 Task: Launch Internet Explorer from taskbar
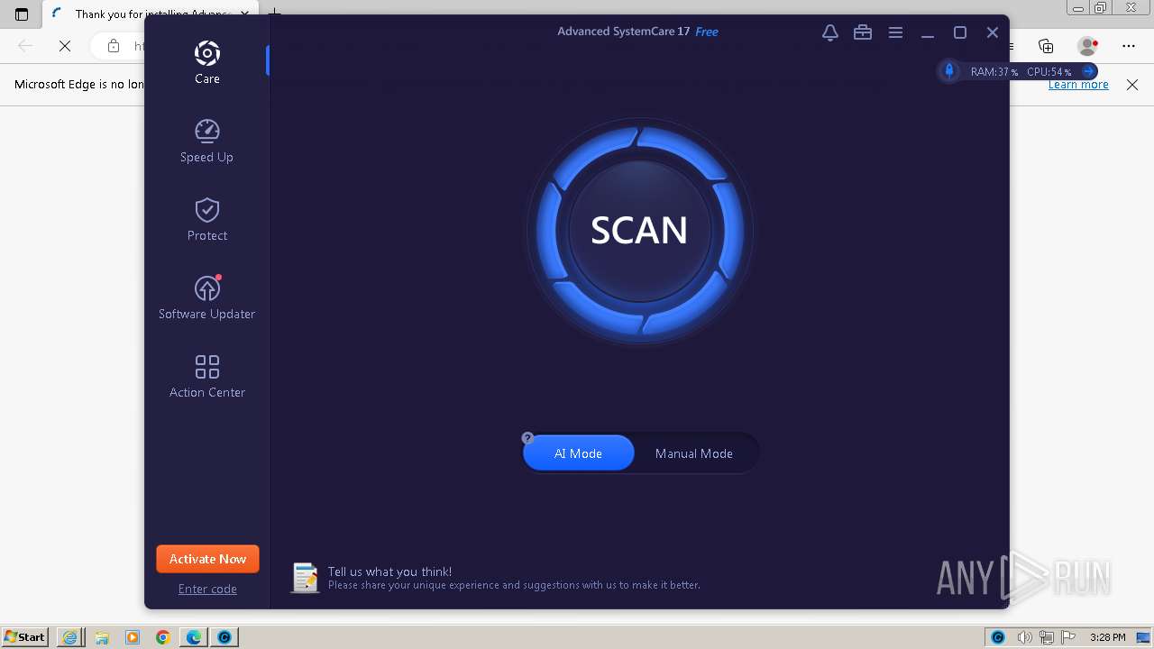coord(70,637)
